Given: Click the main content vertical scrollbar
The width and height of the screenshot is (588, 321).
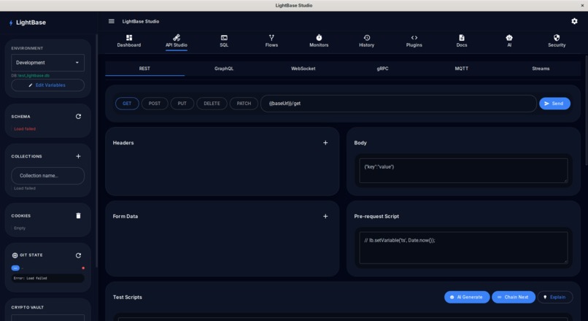Looking at the screenshot, I should (586, 111).
